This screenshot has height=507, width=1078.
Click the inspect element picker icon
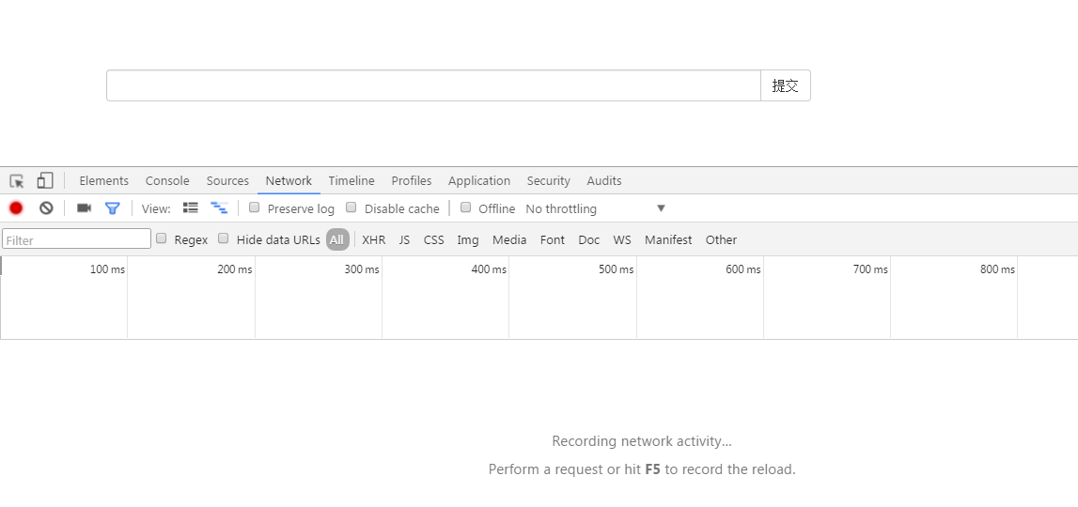pyautogui.click(x=17, y=181)
